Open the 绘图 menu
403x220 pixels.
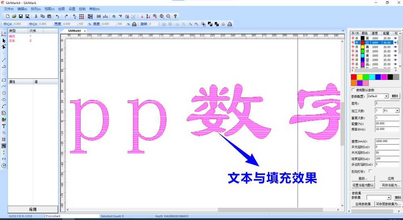click(61, 8)
